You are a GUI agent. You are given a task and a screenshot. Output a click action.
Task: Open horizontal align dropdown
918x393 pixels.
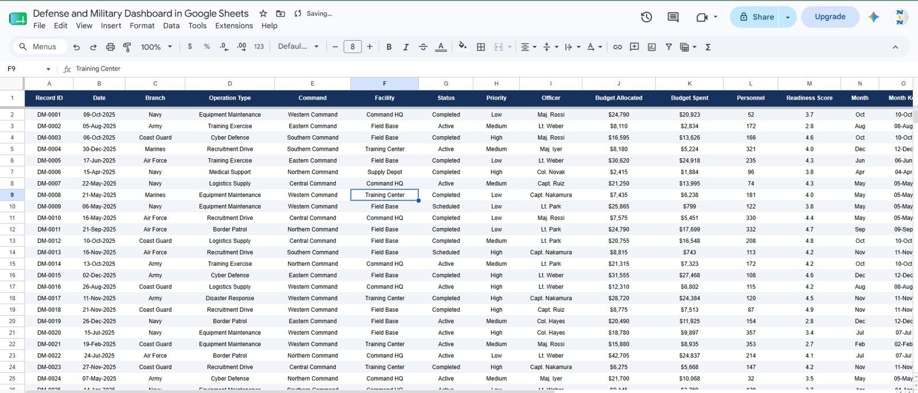click(528, 47)
